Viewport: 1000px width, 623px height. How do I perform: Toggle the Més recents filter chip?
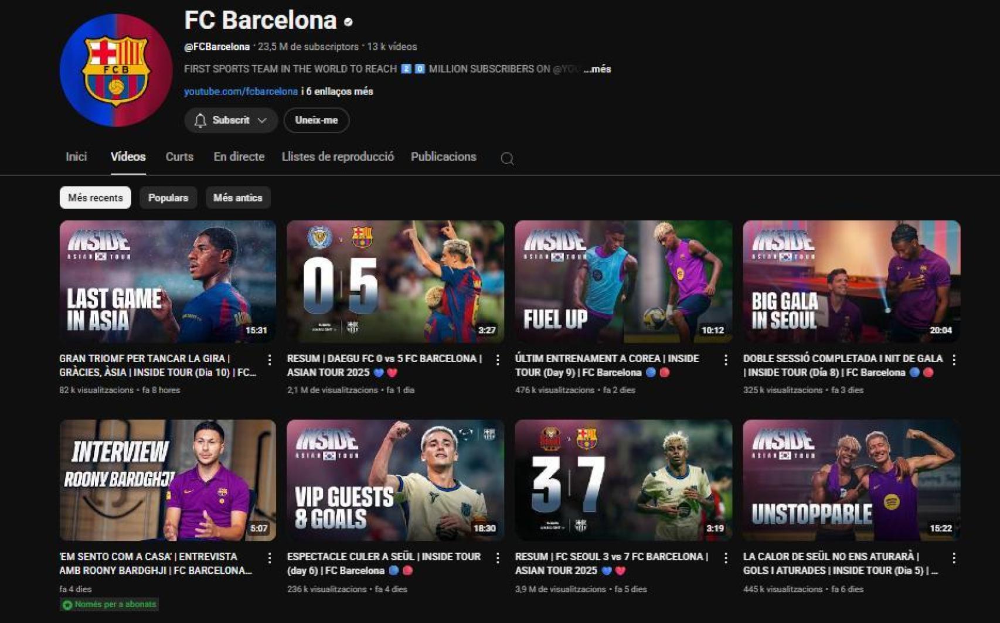pos(94,198)
